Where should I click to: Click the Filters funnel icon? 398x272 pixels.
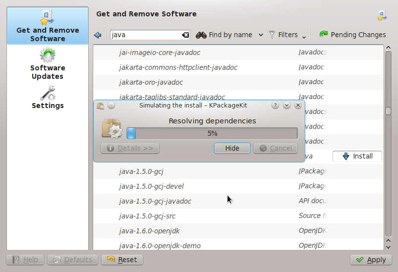click(272, 35)
